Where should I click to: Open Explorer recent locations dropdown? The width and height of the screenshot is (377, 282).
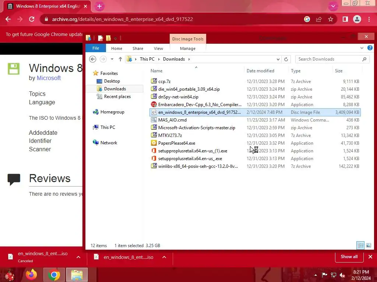click(112, 59)
